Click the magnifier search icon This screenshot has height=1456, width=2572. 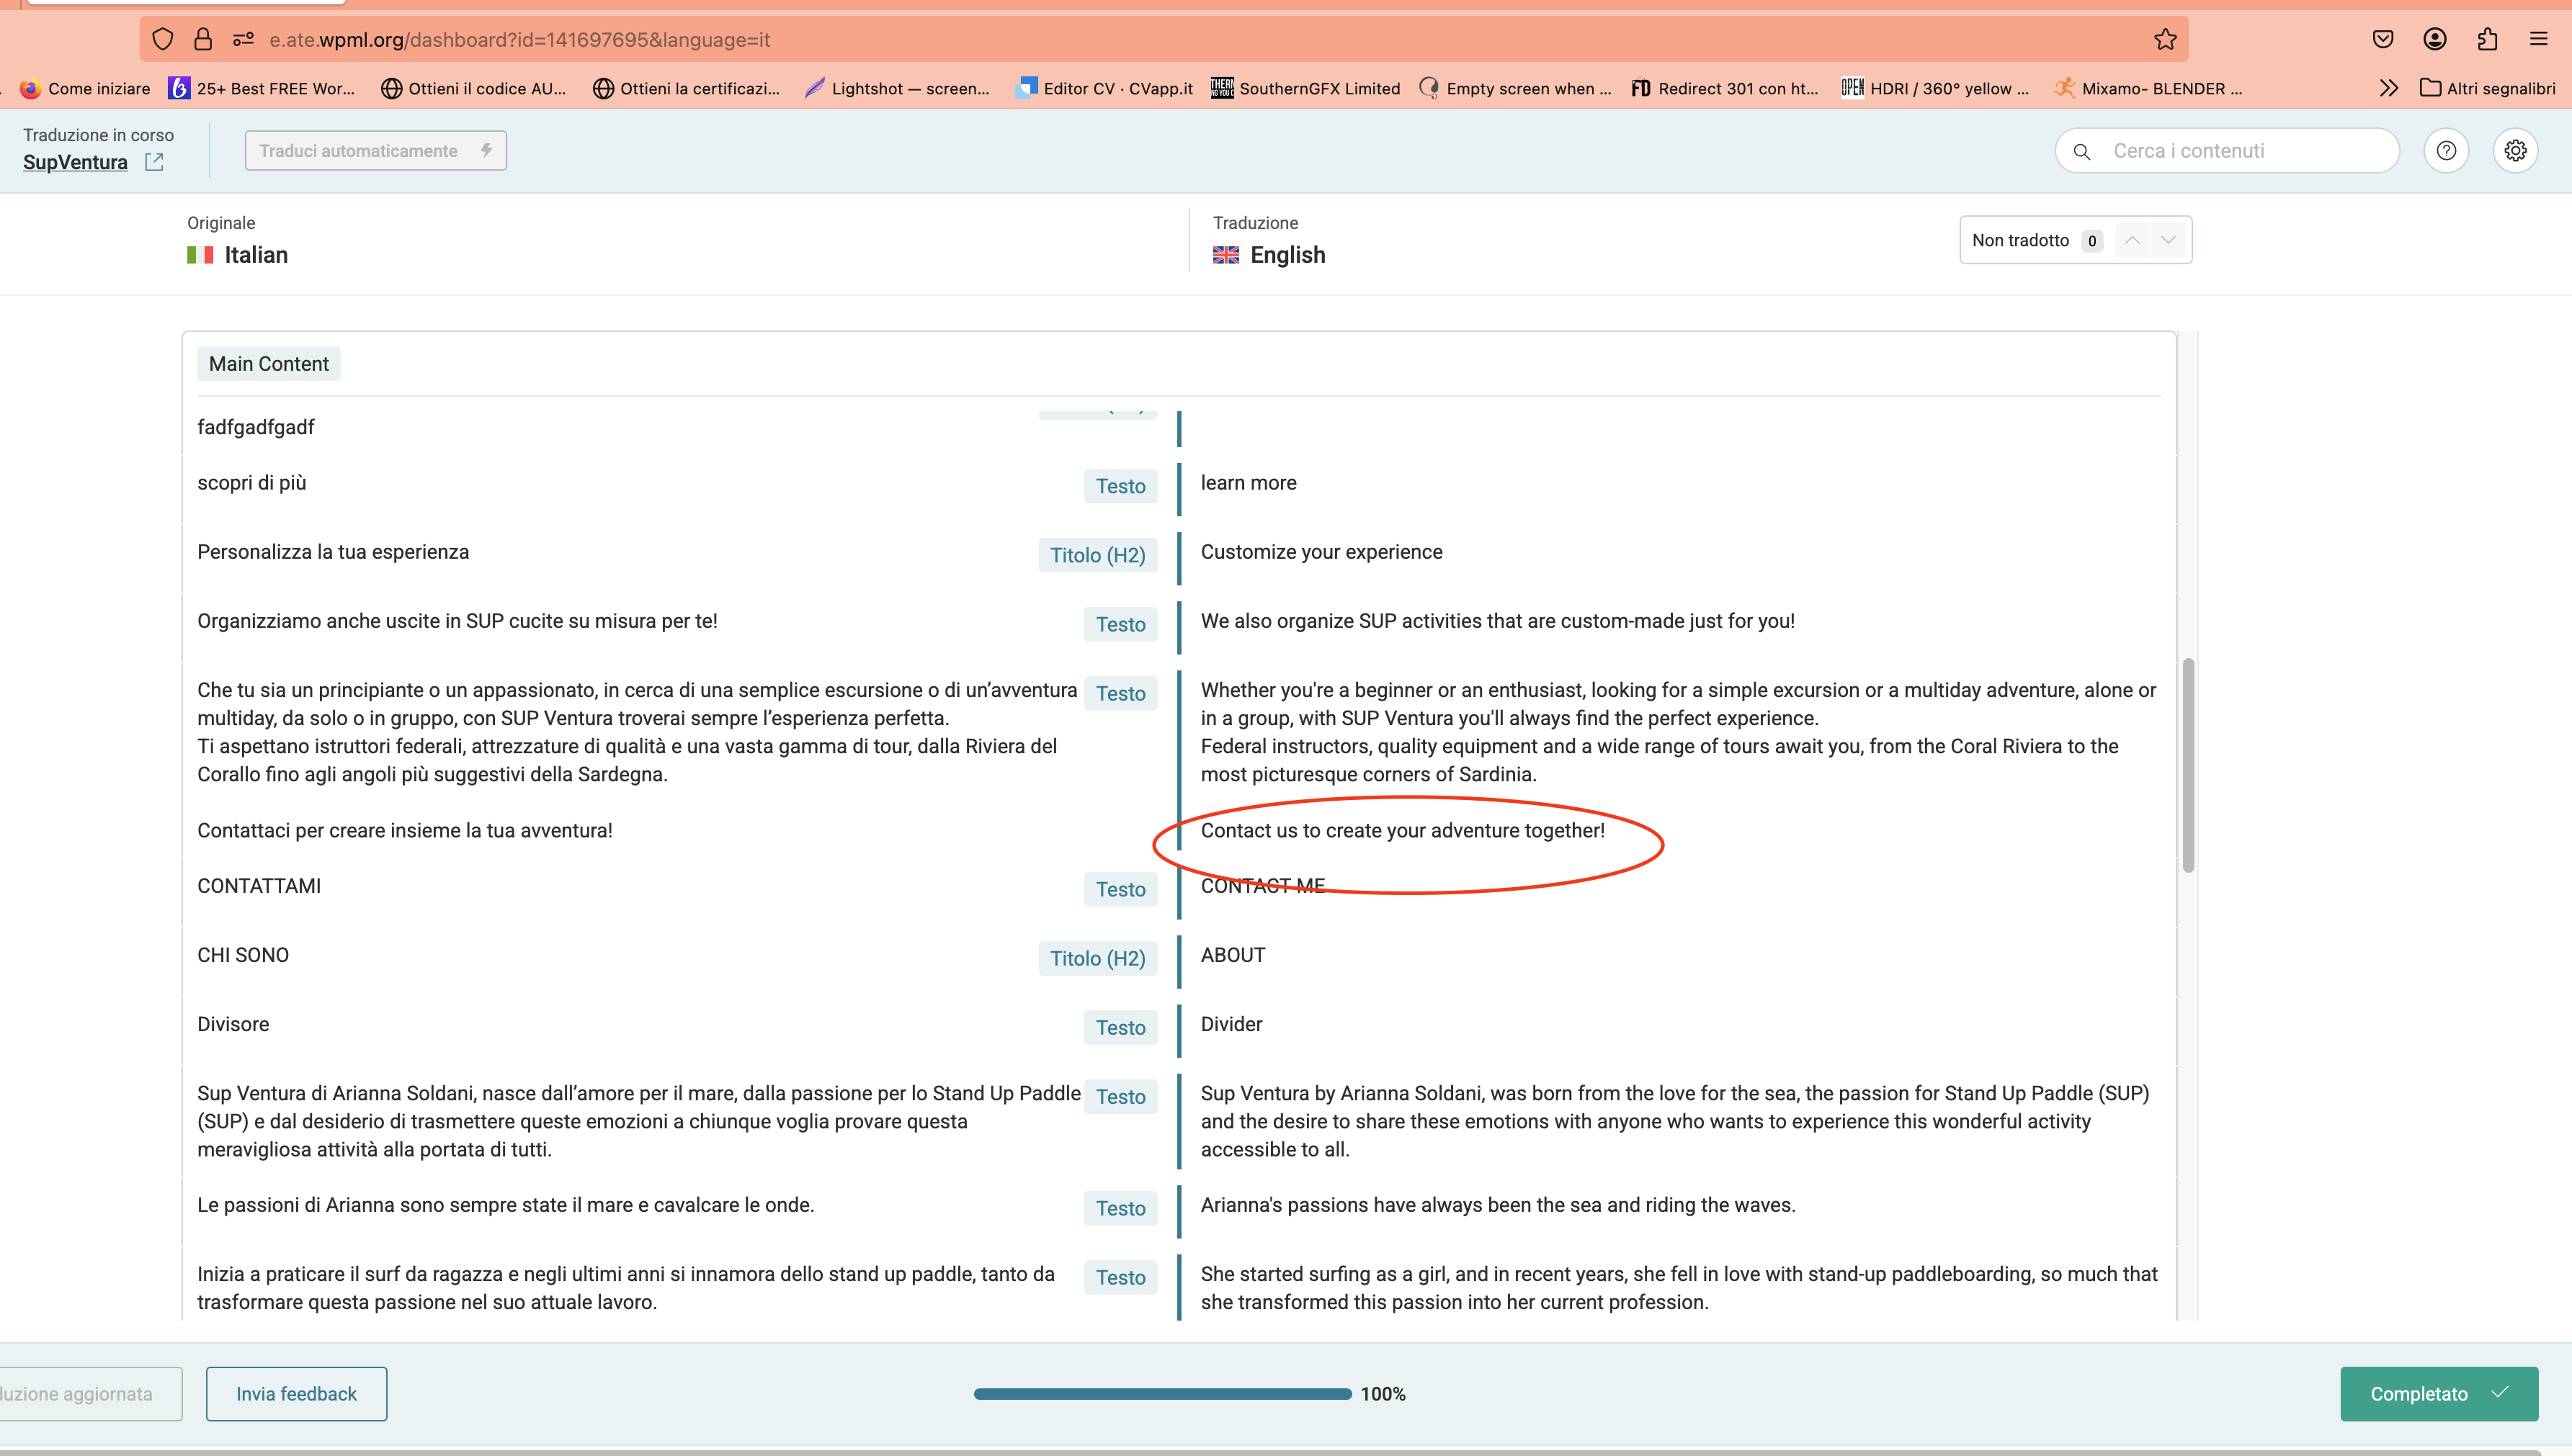[x=2082, y=151]
